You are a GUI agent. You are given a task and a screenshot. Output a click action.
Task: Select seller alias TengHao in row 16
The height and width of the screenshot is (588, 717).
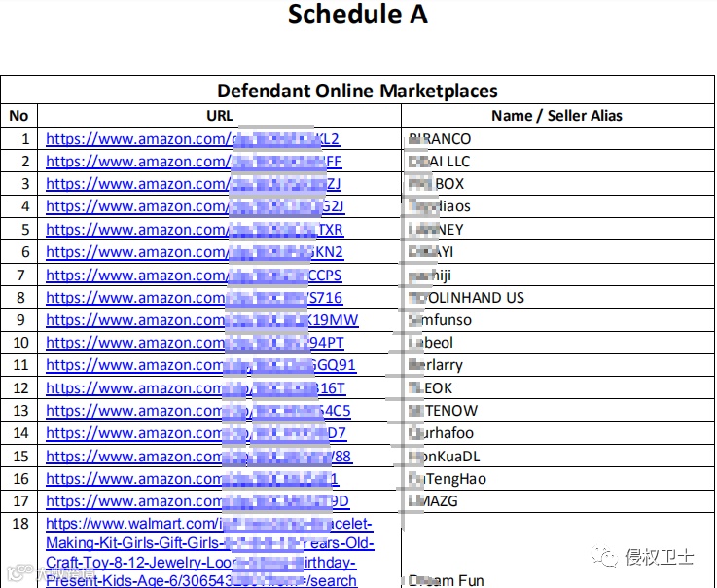(x=448, y=479)
